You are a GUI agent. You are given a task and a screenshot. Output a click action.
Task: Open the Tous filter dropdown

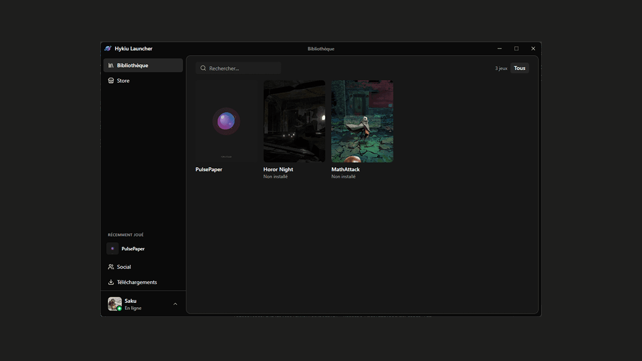point(520,68)
